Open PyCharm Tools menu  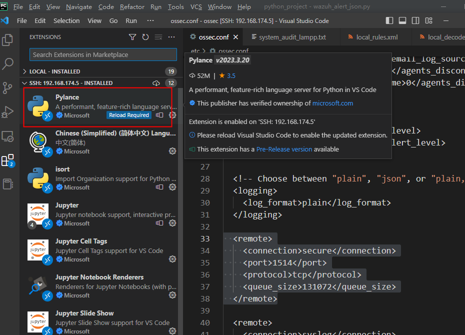pos(176,7)
